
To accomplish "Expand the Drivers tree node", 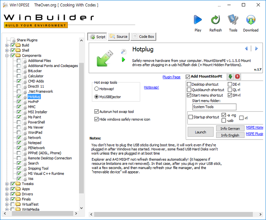I will pyautogui.click(x=7, y=194).
